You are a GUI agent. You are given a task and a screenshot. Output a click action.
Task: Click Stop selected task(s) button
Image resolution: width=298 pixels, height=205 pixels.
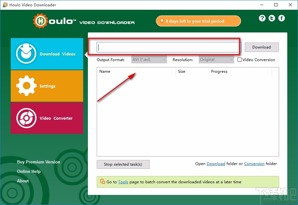123,164
